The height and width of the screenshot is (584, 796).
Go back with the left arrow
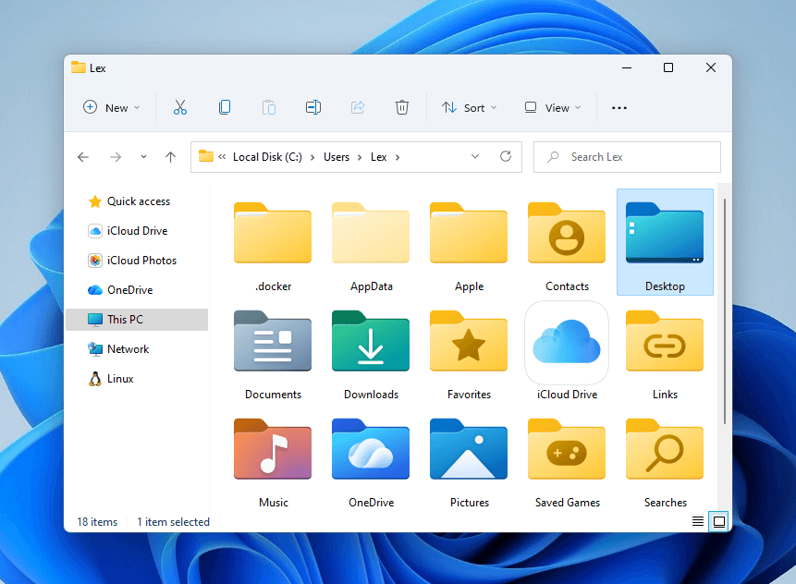83,157
